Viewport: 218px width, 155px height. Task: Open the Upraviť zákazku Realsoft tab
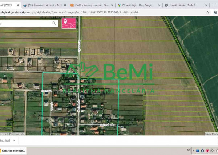click(185, 5)
